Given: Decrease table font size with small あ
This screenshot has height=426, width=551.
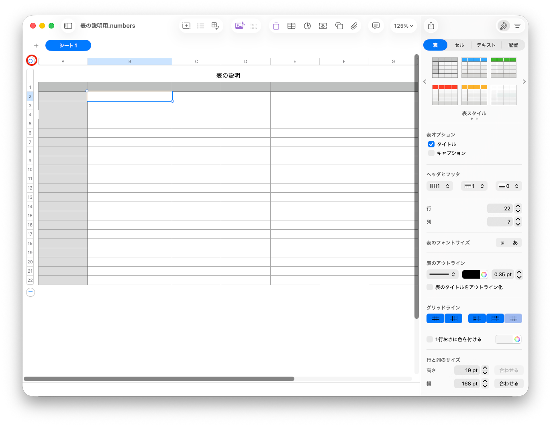Looking at the screenshot, I should tap(502, 243).
